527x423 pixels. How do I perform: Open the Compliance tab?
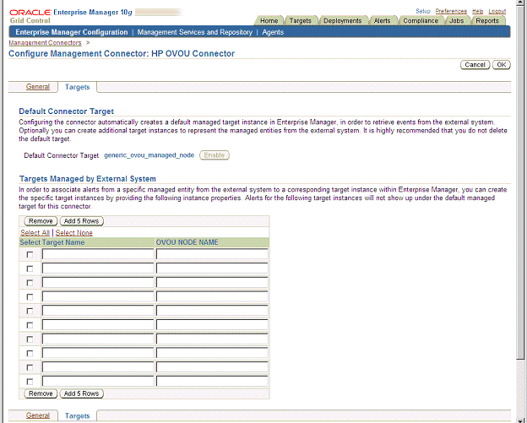click(x=421, y=20)
